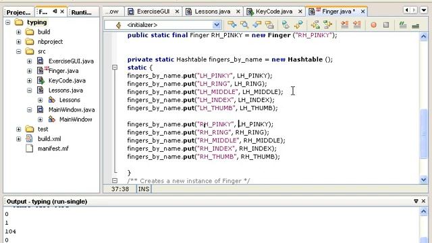Click the shift line right icon
Screen dimensions: 432x243
[357, 25]
